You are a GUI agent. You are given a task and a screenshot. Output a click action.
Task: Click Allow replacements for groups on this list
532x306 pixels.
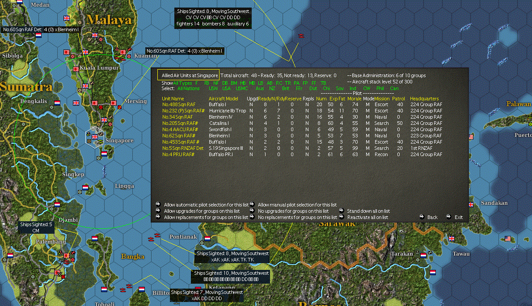(x=206, y=217)
